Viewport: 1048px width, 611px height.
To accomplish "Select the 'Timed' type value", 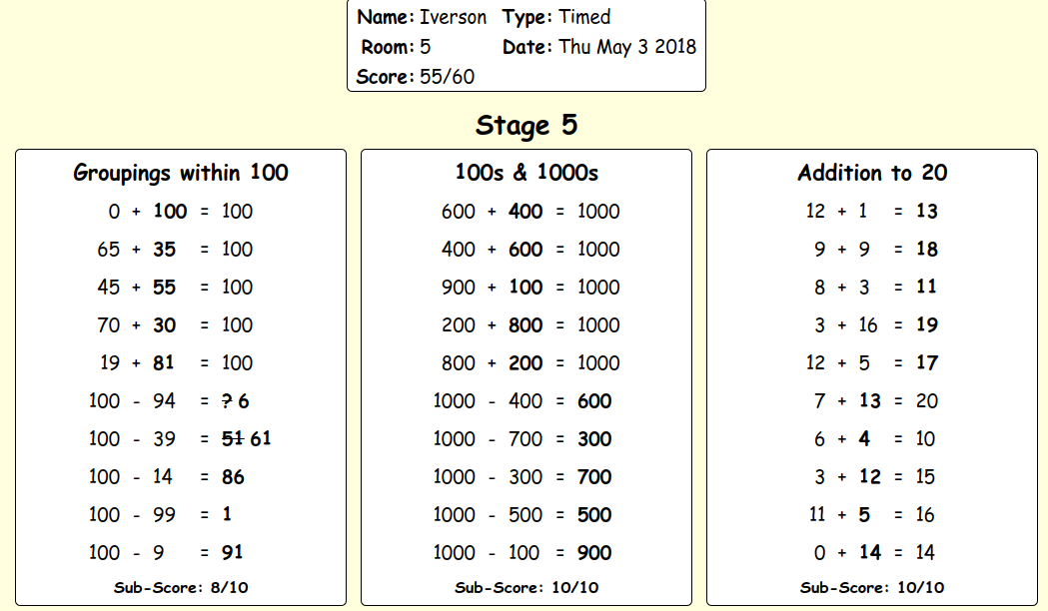I will (x=584, y=17).
